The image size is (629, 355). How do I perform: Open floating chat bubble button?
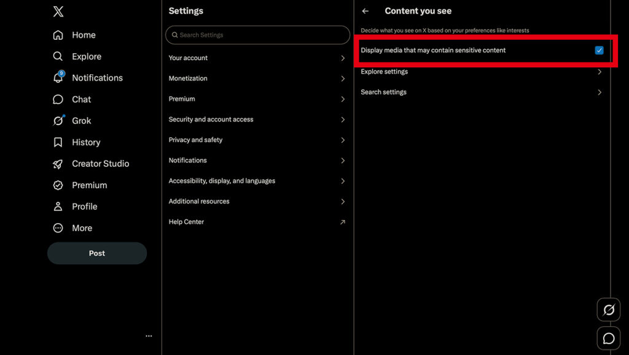(609, 338)
